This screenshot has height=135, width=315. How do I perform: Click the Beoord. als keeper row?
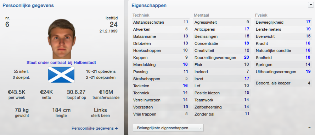coord(283,83)
